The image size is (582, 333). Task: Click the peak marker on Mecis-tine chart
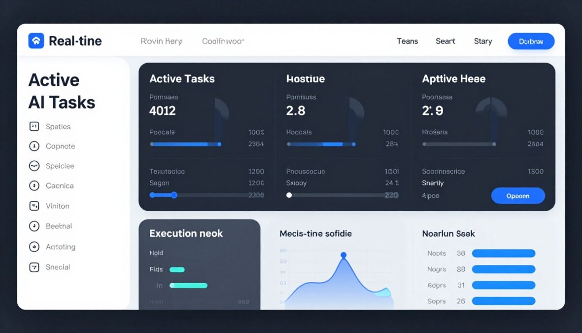coord(343,255)
